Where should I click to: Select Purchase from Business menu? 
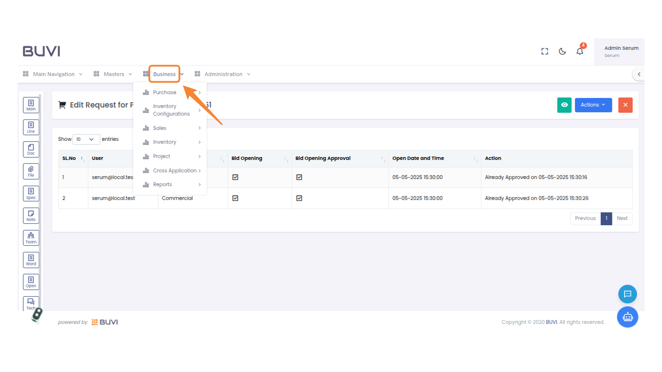click(165, 92)
